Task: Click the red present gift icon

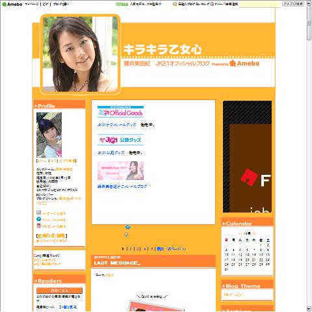Action: pos(38,226)
